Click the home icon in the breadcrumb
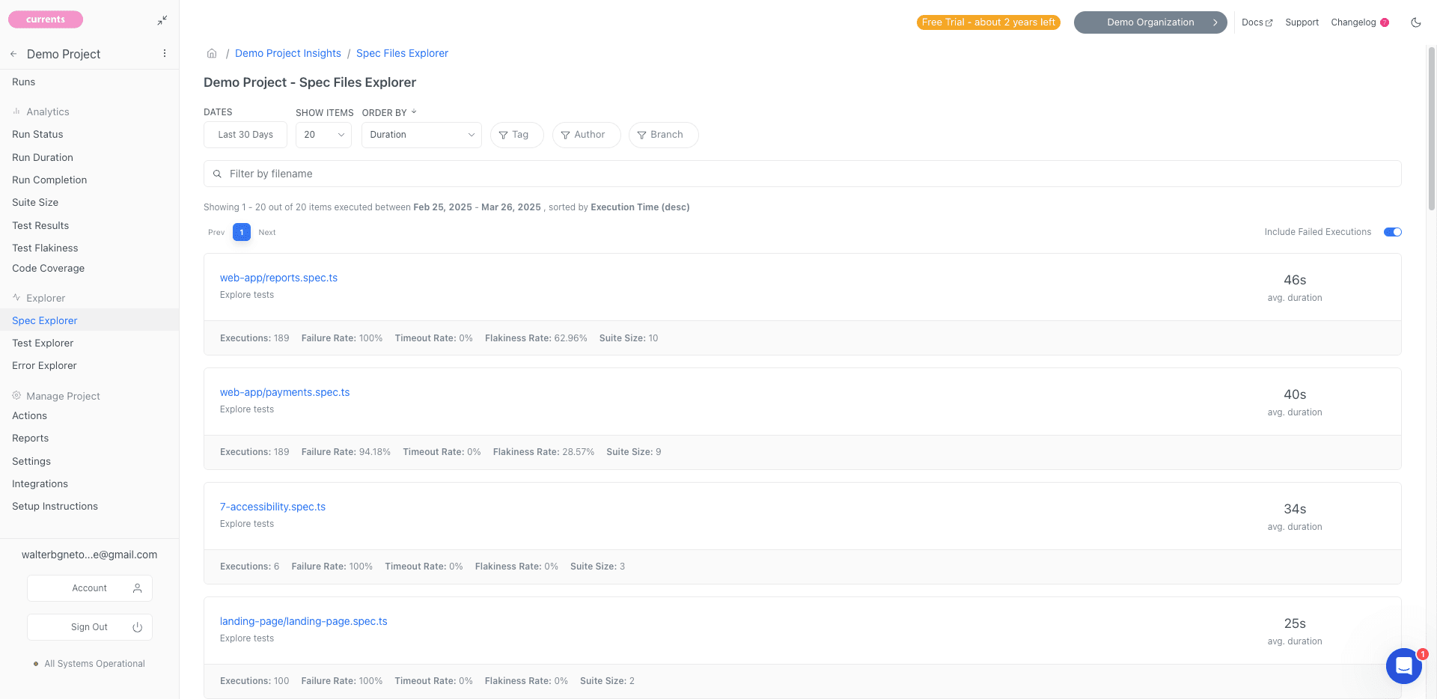Image resolution: width=1437 pixels, height=699 pixels. click(x=212, y=53)
